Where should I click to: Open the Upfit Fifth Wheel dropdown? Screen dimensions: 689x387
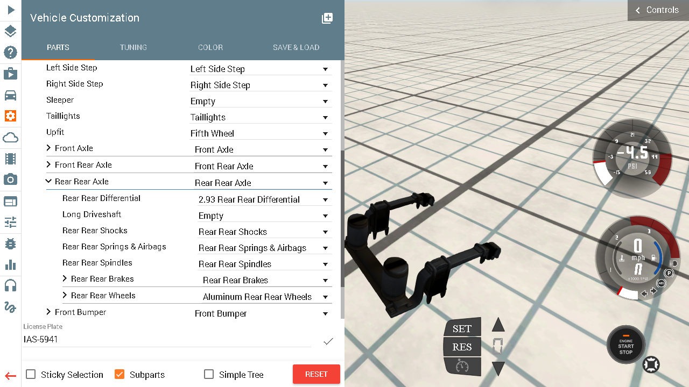pos(261,133)
